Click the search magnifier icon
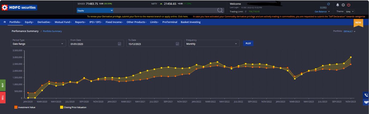The image size is (369, 114). [x=220, y=10]
